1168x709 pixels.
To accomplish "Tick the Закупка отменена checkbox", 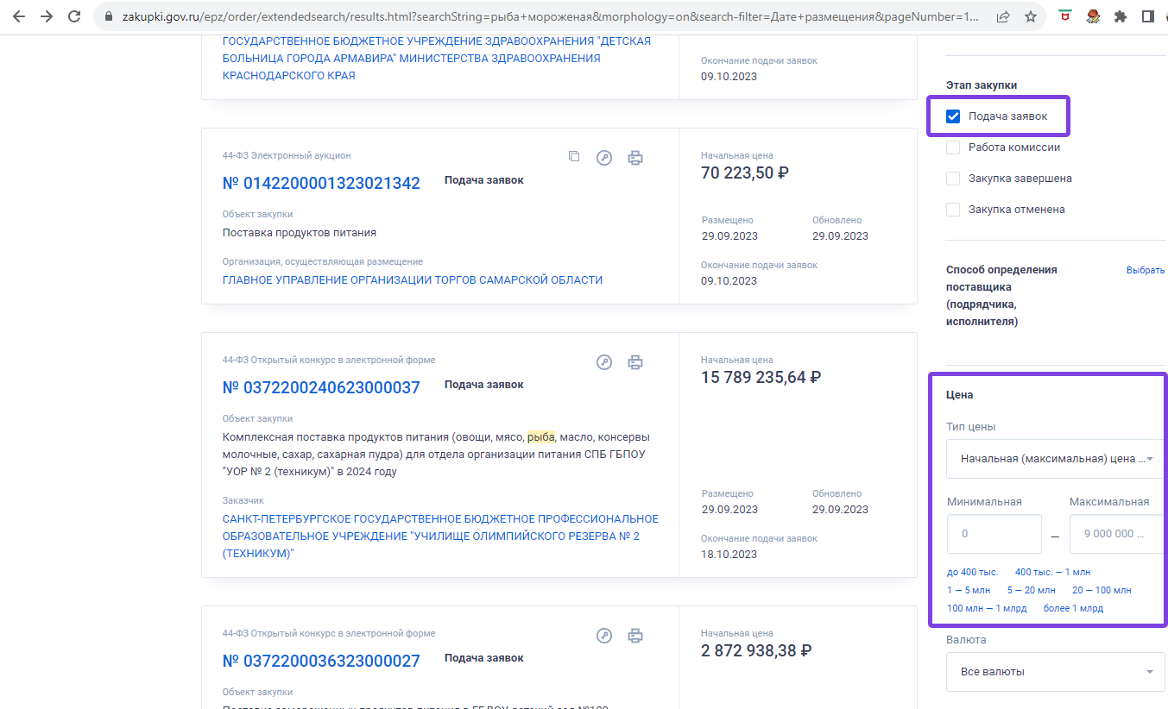I will [953, 210].
